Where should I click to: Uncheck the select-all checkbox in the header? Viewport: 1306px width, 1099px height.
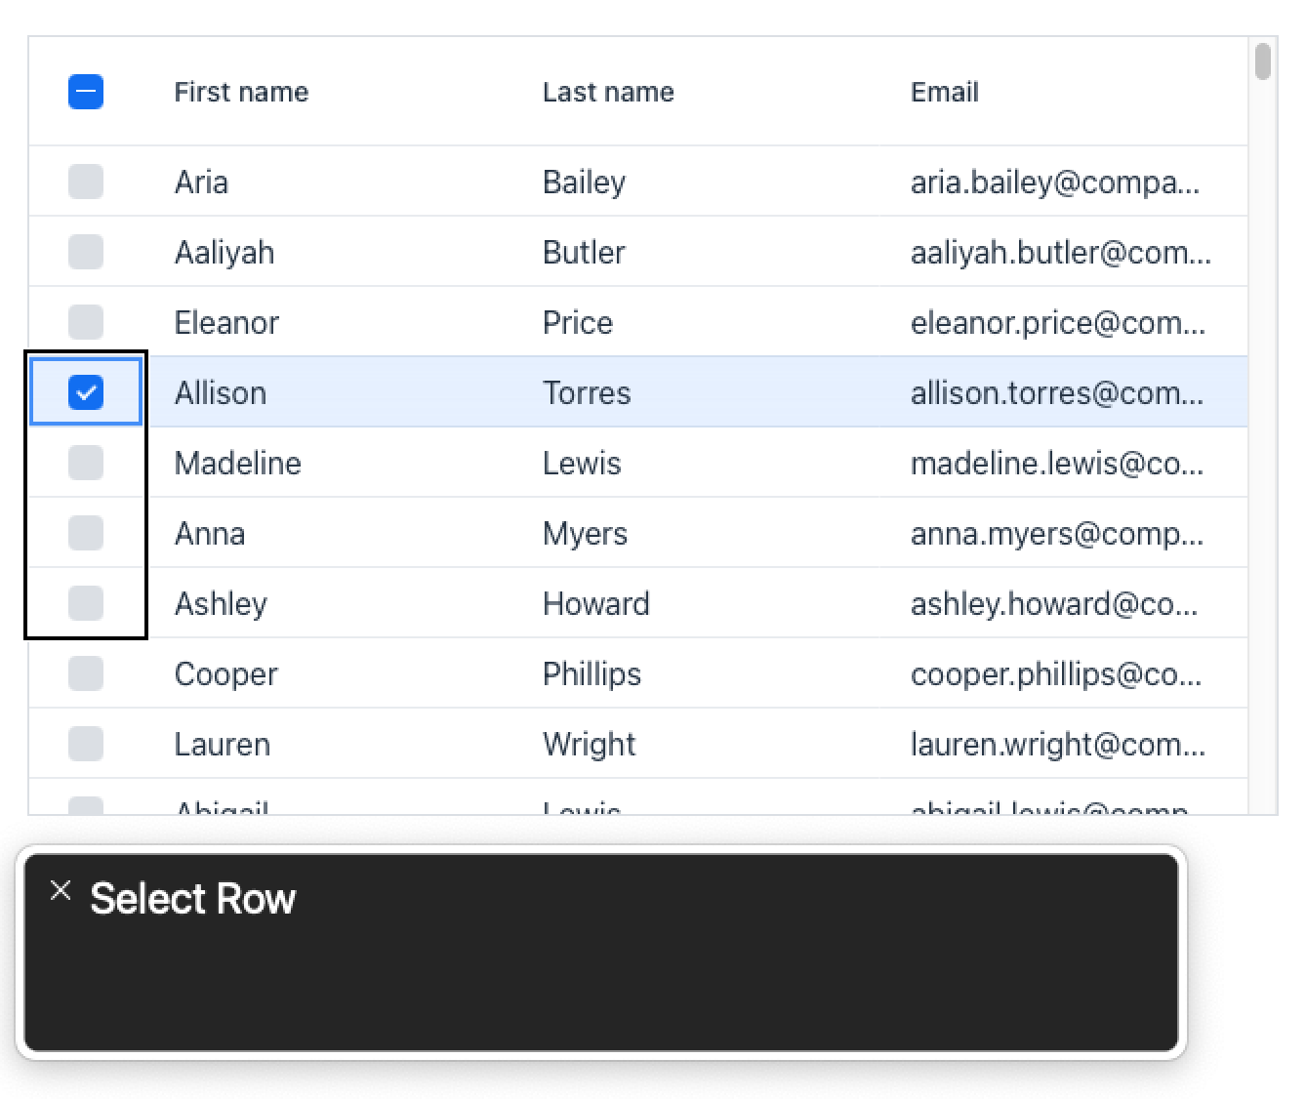(85, 91)
